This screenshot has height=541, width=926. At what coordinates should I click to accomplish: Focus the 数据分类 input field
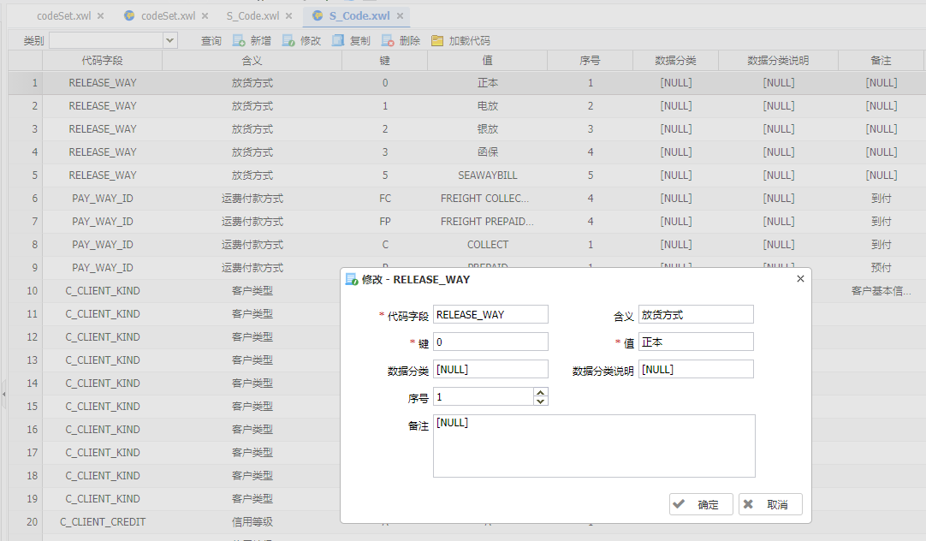[490, 369]
